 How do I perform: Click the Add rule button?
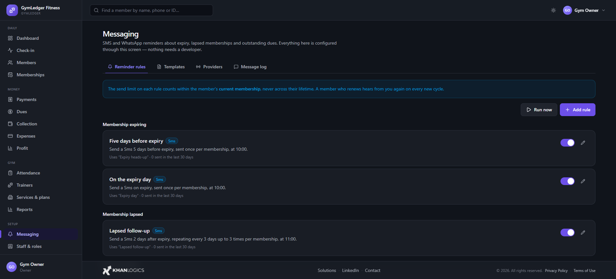[577, 110]
